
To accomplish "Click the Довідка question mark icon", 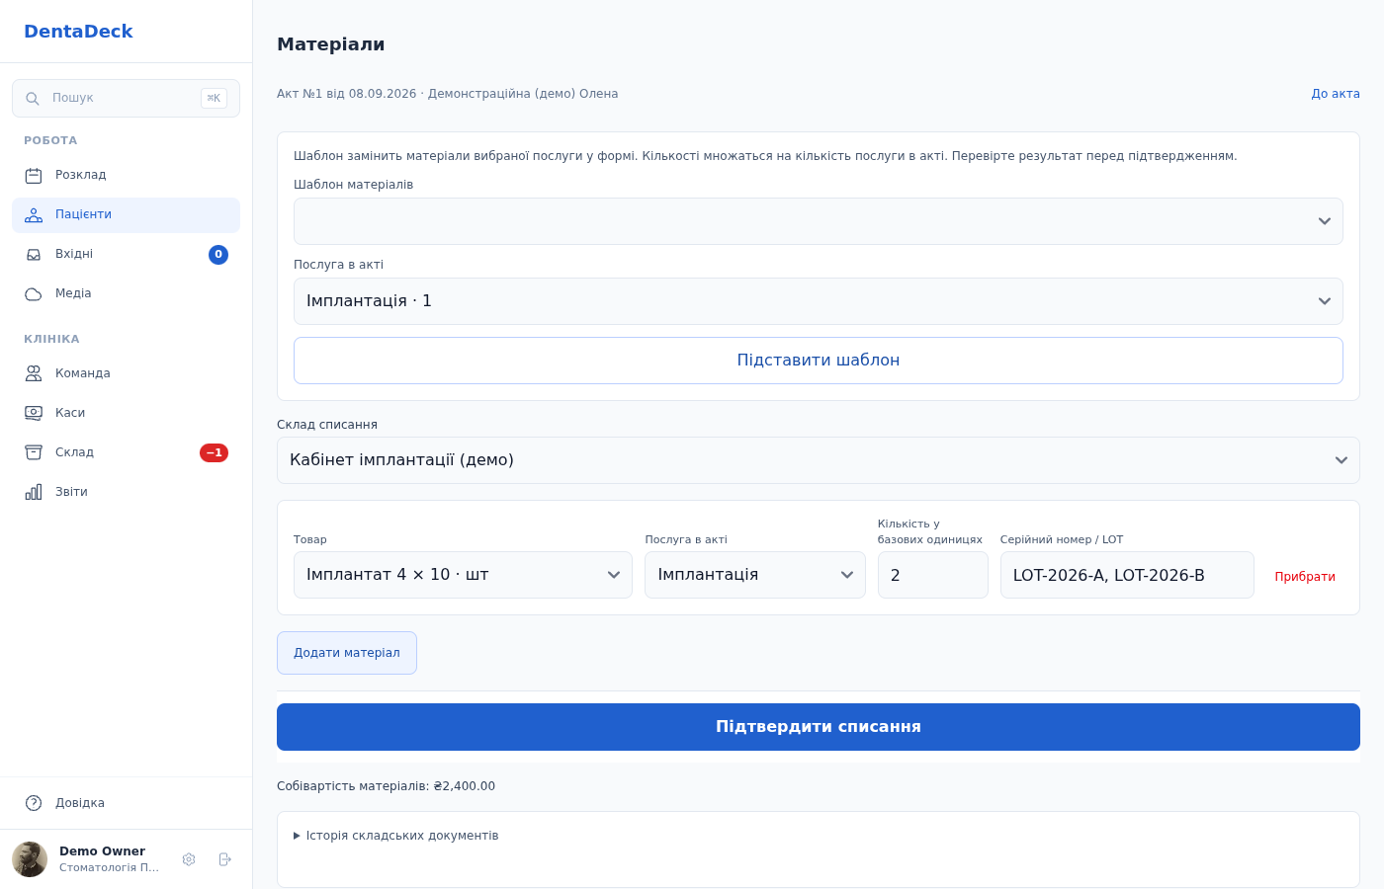I will (34, 803).
